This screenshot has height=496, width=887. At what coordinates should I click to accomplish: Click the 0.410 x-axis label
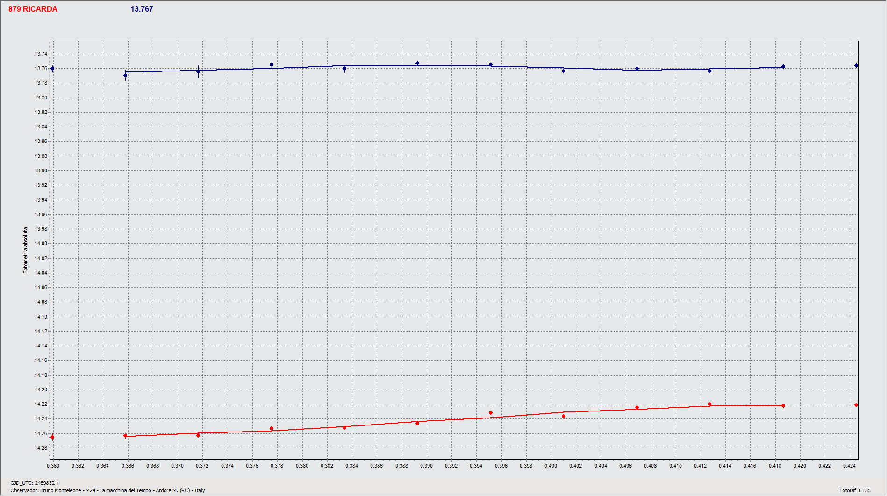675,466
